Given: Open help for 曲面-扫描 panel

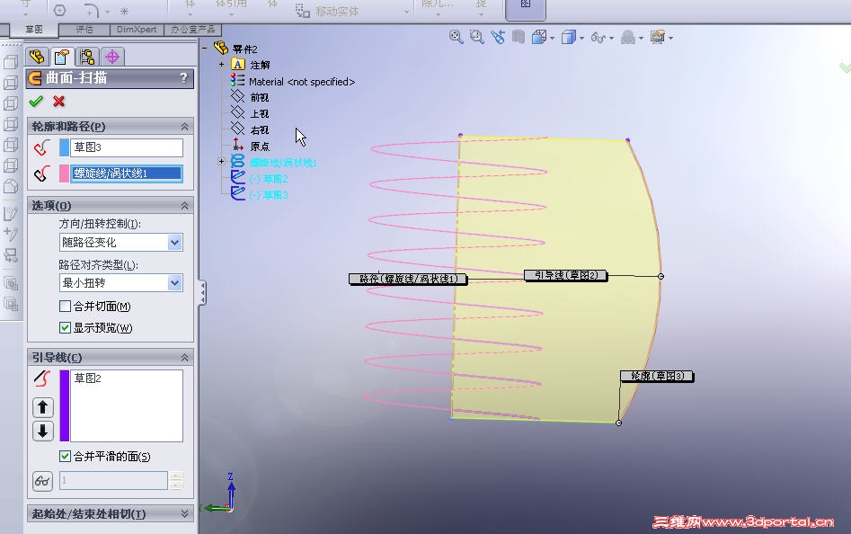Looking at the screenshot, I should pos(183,77).
